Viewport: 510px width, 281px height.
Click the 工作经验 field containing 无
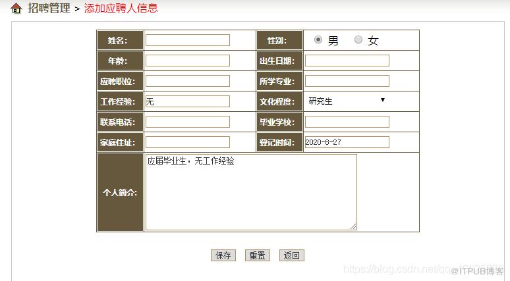coord(188,101)
